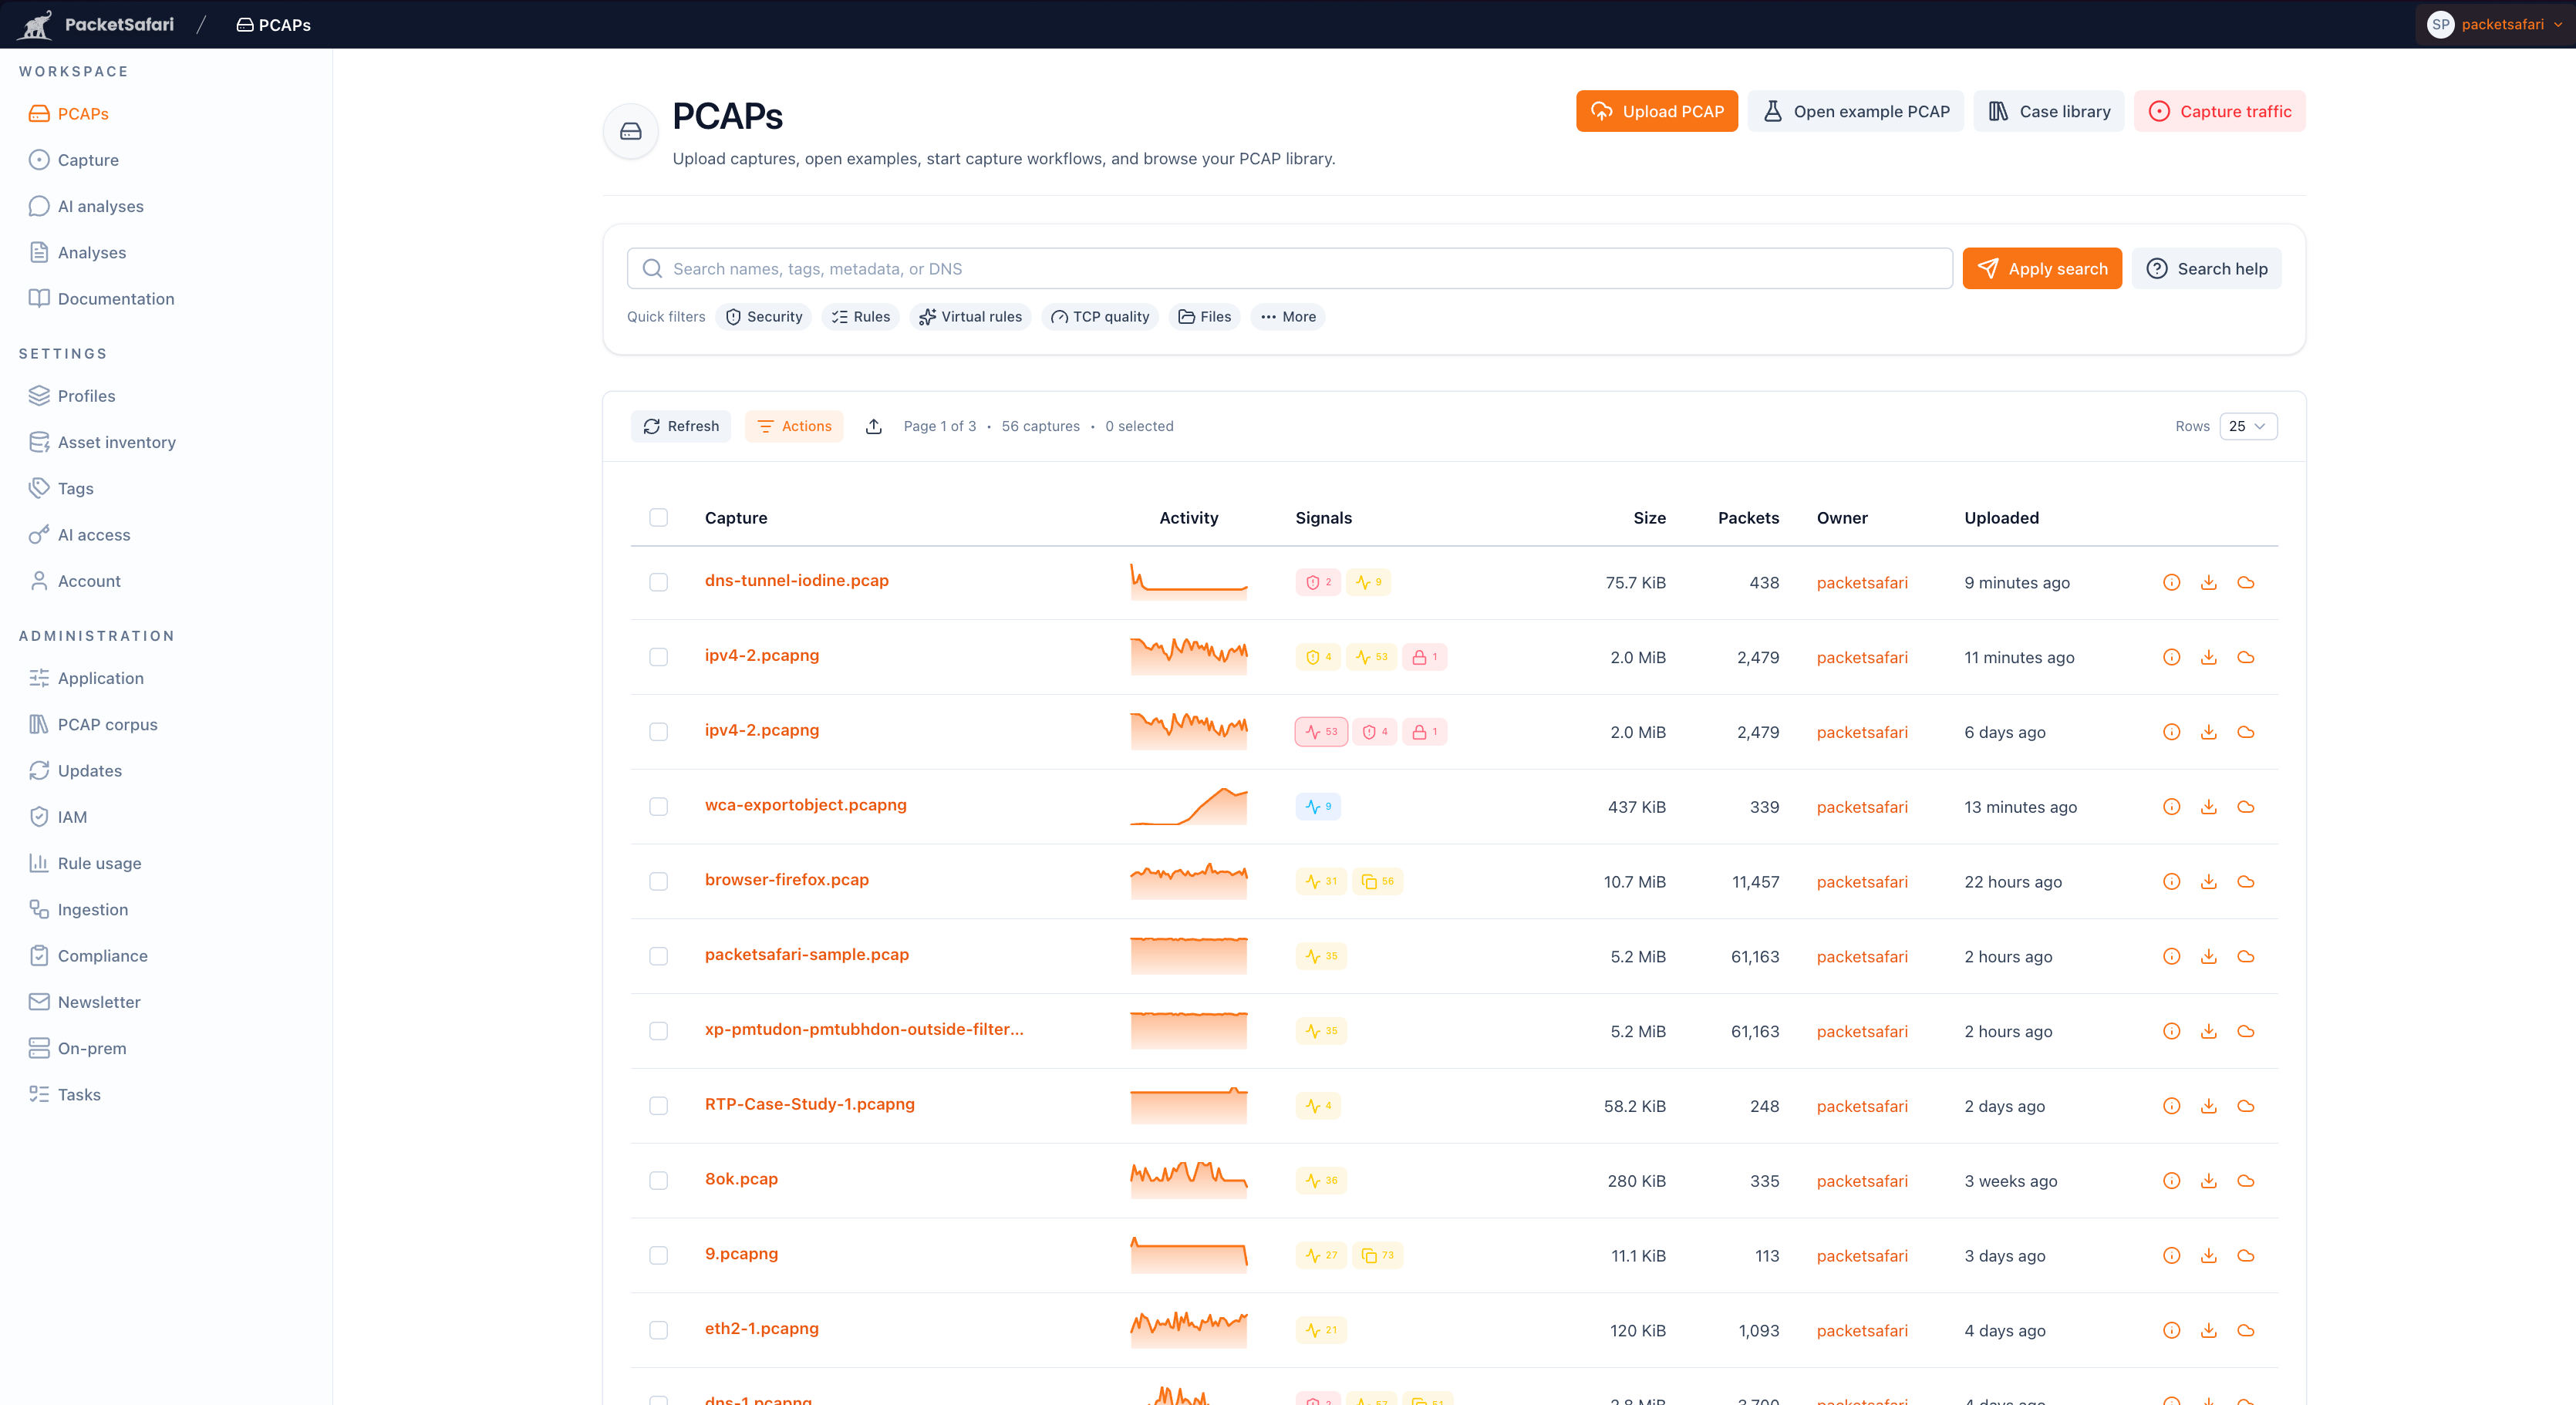
Task: Go to Capture in the sidebar
Action: (x=88, y=160)
